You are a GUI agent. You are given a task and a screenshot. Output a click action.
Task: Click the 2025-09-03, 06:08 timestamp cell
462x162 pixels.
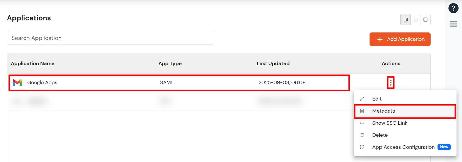click(x=282, y=82)
